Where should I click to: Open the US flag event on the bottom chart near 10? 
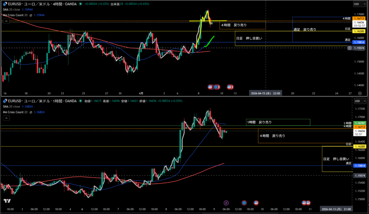256,203
